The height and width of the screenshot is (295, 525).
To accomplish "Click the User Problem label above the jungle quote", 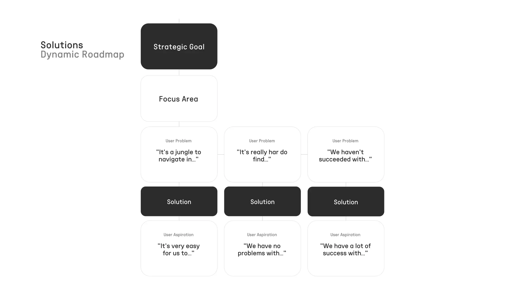I will 178,141.
